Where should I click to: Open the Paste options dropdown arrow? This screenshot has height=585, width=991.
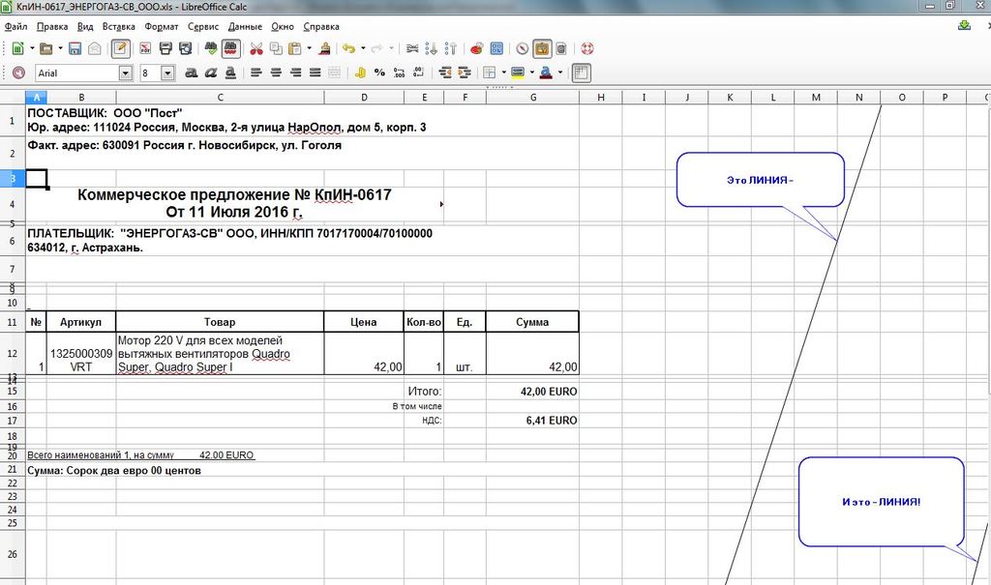[309, 48]
